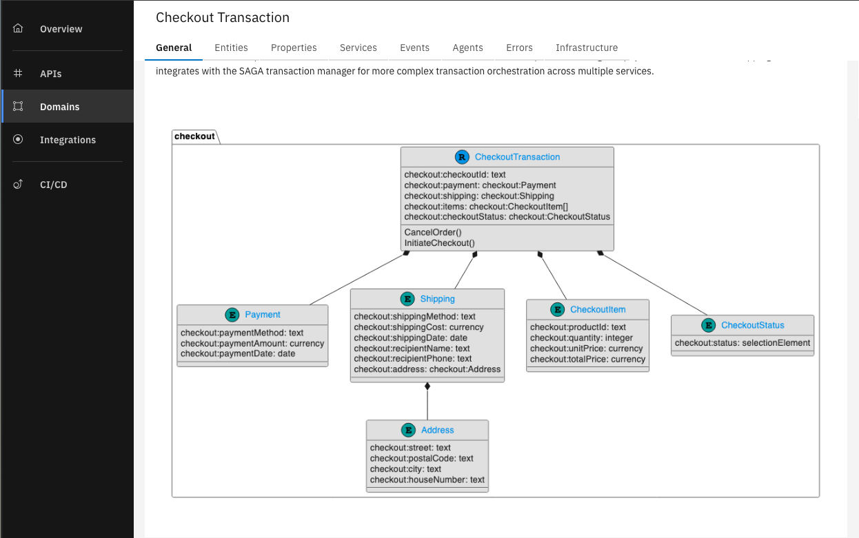Open the Infrastructure tab

(x=587, y=48)
